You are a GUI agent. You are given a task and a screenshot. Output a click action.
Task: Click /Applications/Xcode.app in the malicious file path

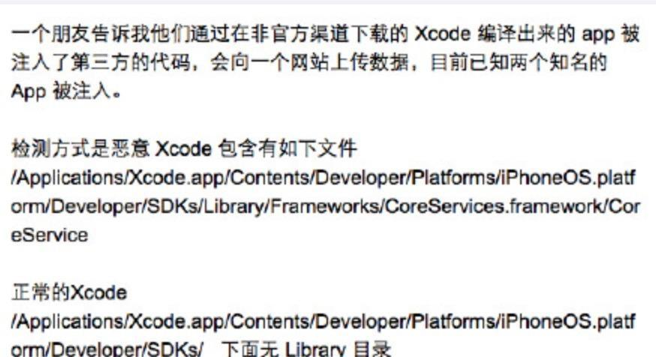point(118,178)
